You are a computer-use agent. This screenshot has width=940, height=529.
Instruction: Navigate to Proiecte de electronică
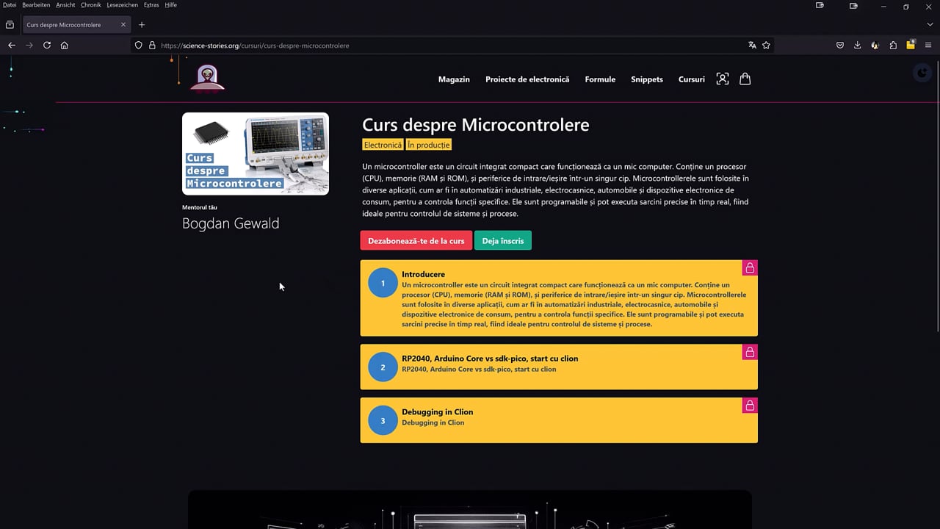tap(527, 79)
